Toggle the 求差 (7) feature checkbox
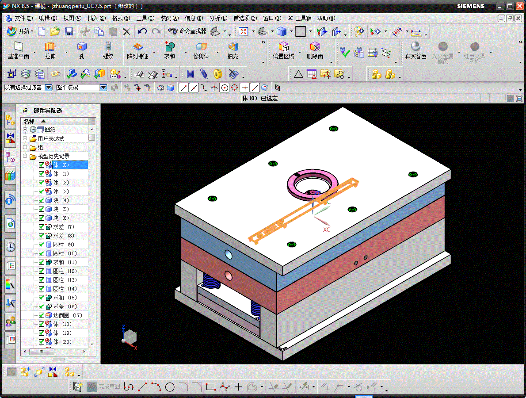 click(42, 227)
